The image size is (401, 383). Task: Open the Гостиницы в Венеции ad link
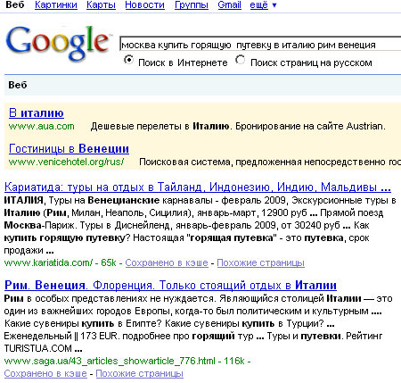[69, 148]
